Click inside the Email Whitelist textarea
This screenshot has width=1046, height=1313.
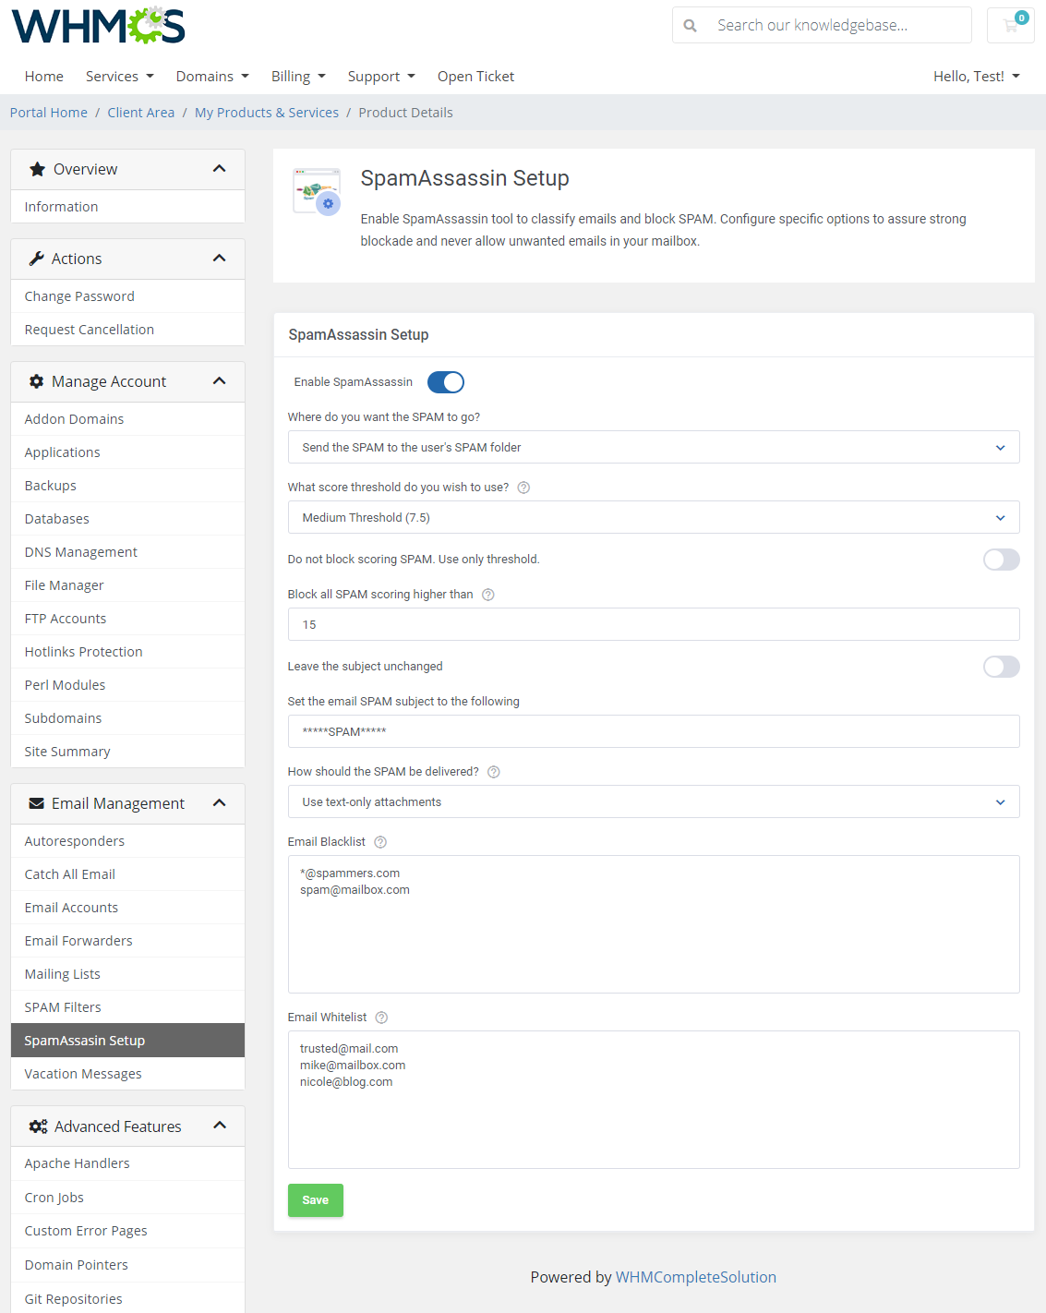(654, 1100)
